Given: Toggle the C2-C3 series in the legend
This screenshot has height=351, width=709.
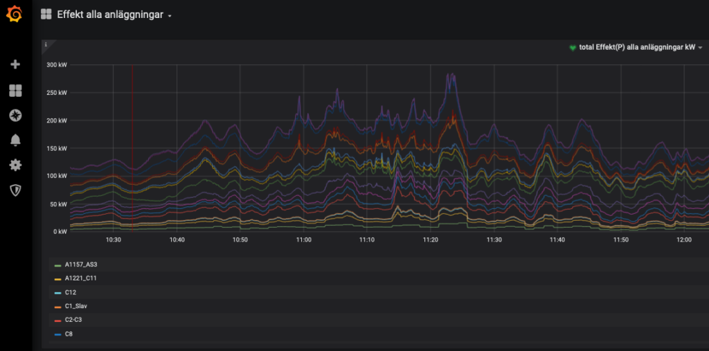Looking at the screenshot, I should point(73,320).
